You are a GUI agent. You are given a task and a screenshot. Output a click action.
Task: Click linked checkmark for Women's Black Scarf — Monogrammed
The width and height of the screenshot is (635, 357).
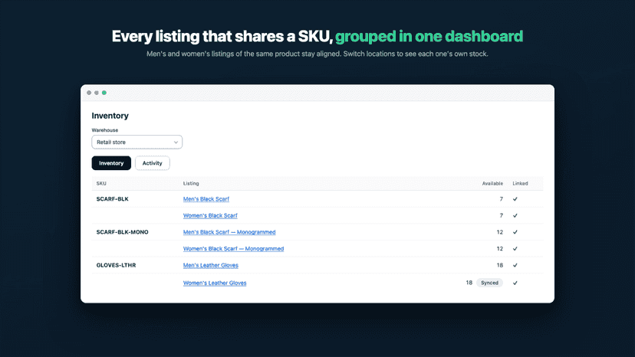(515, 249)
